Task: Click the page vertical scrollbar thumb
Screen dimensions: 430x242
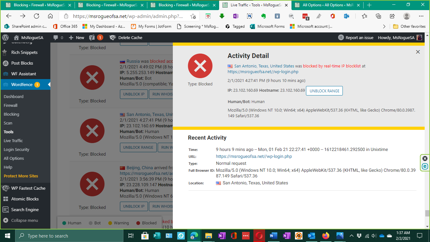Action: pyautogui.click(x=427, y=213)
